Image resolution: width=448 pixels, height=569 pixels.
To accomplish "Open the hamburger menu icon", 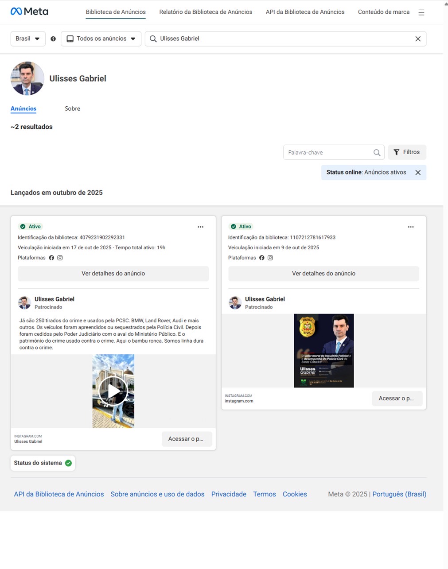I will pyautogui.click(x=421, y=12).
